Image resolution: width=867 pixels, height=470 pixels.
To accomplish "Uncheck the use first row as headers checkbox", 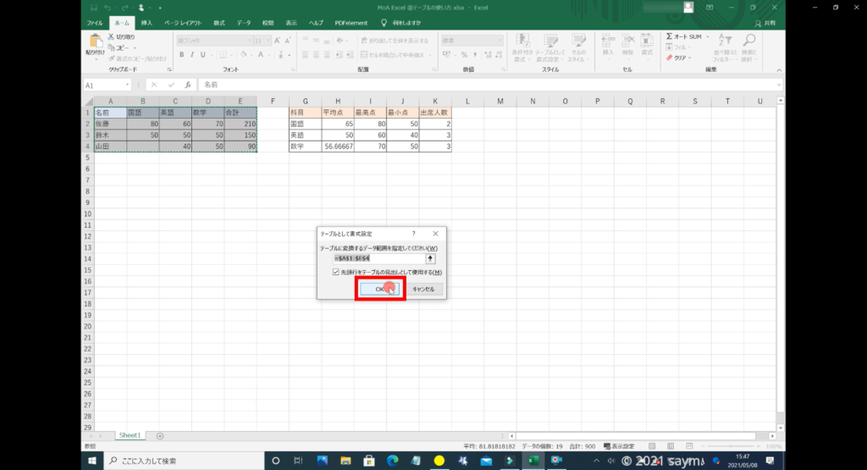I will (x=336, y=273).
